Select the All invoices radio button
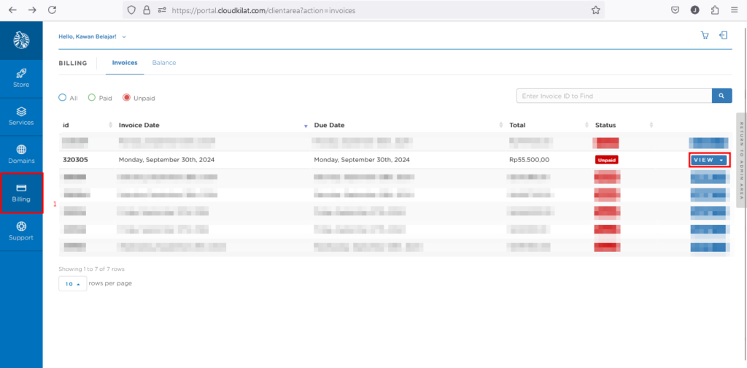This screenshot has width=747, height=368. [x=63, y=98]
